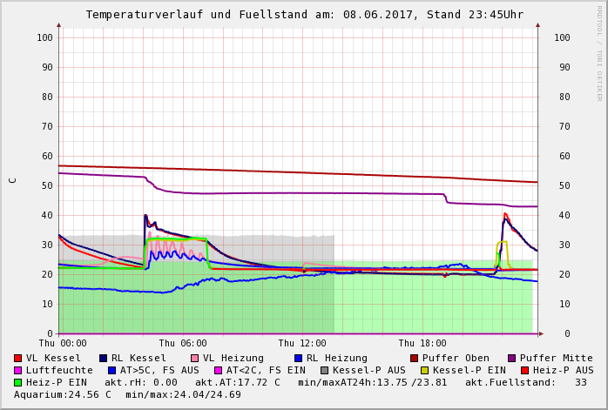Click the AT<2C, FS EIN legend label
The image size is (608, 410).
pos(266,370)
